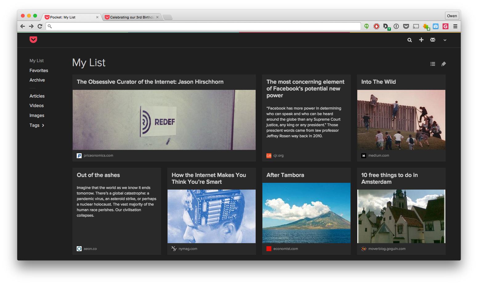Open Favorites in sidebar
Viewport: 478px width, 285px height.
[39, 70]
